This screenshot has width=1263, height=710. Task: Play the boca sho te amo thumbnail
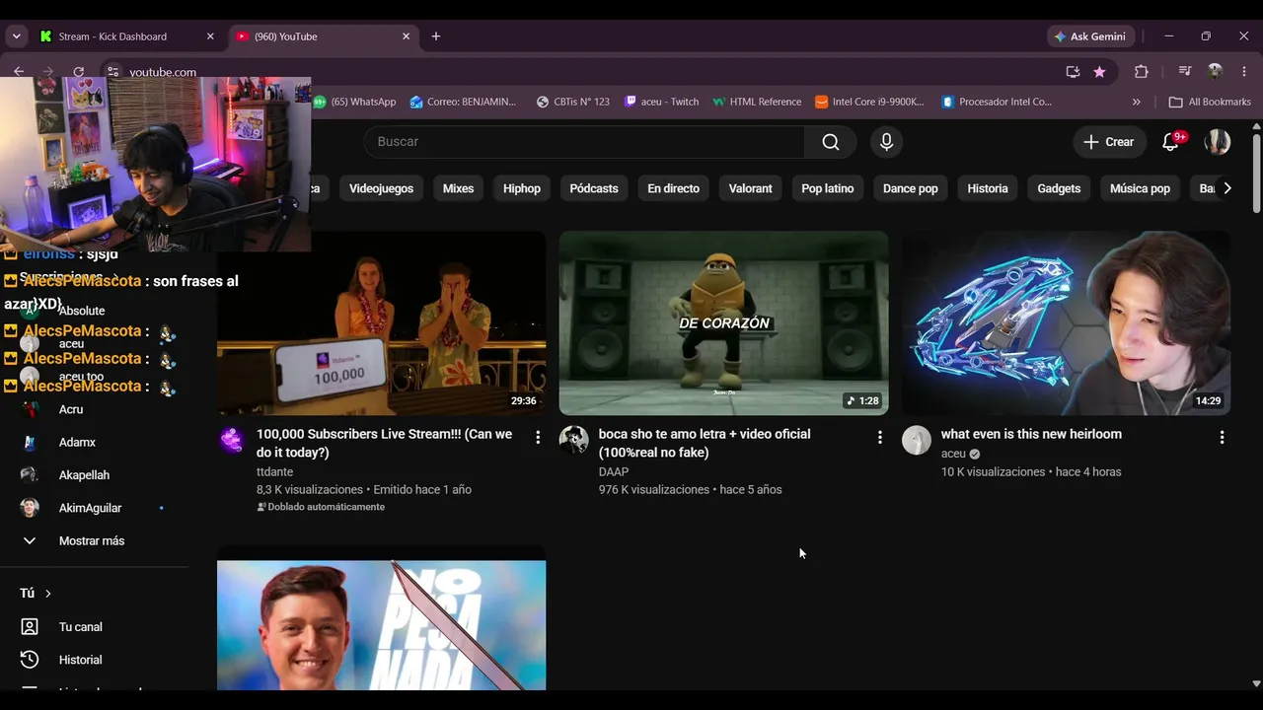(x=723, y=323)
